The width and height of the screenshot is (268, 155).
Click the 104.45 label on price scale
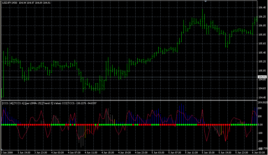[x=262, y=98]
